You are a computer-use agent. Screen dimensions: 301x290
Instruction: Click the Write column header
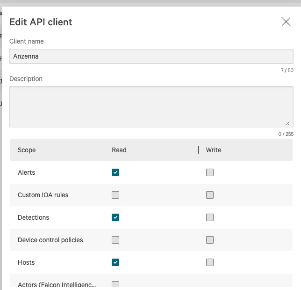214,150
